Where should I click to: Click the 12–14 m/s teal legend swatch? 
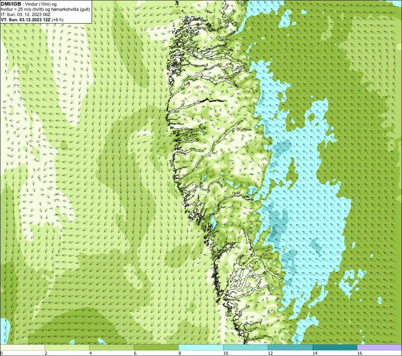pos(290,347)
